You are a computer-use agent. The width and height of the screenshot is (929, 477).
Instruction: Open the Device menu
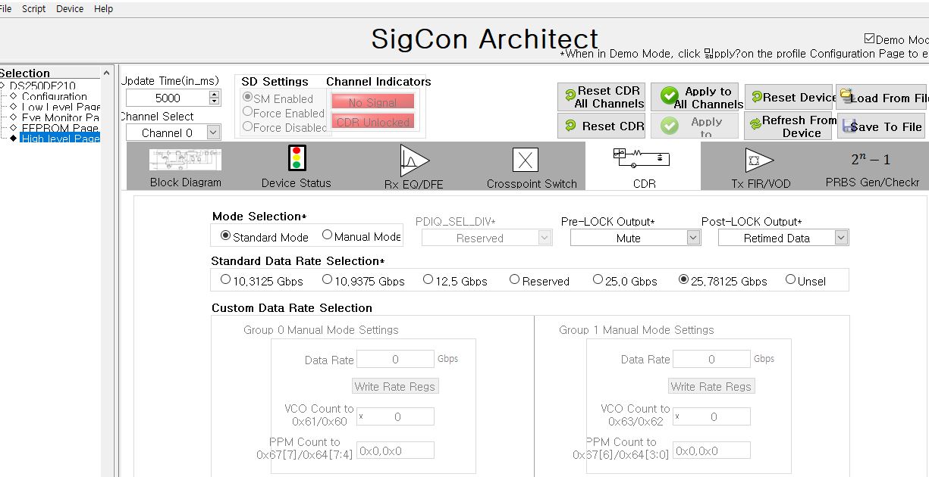70,8
